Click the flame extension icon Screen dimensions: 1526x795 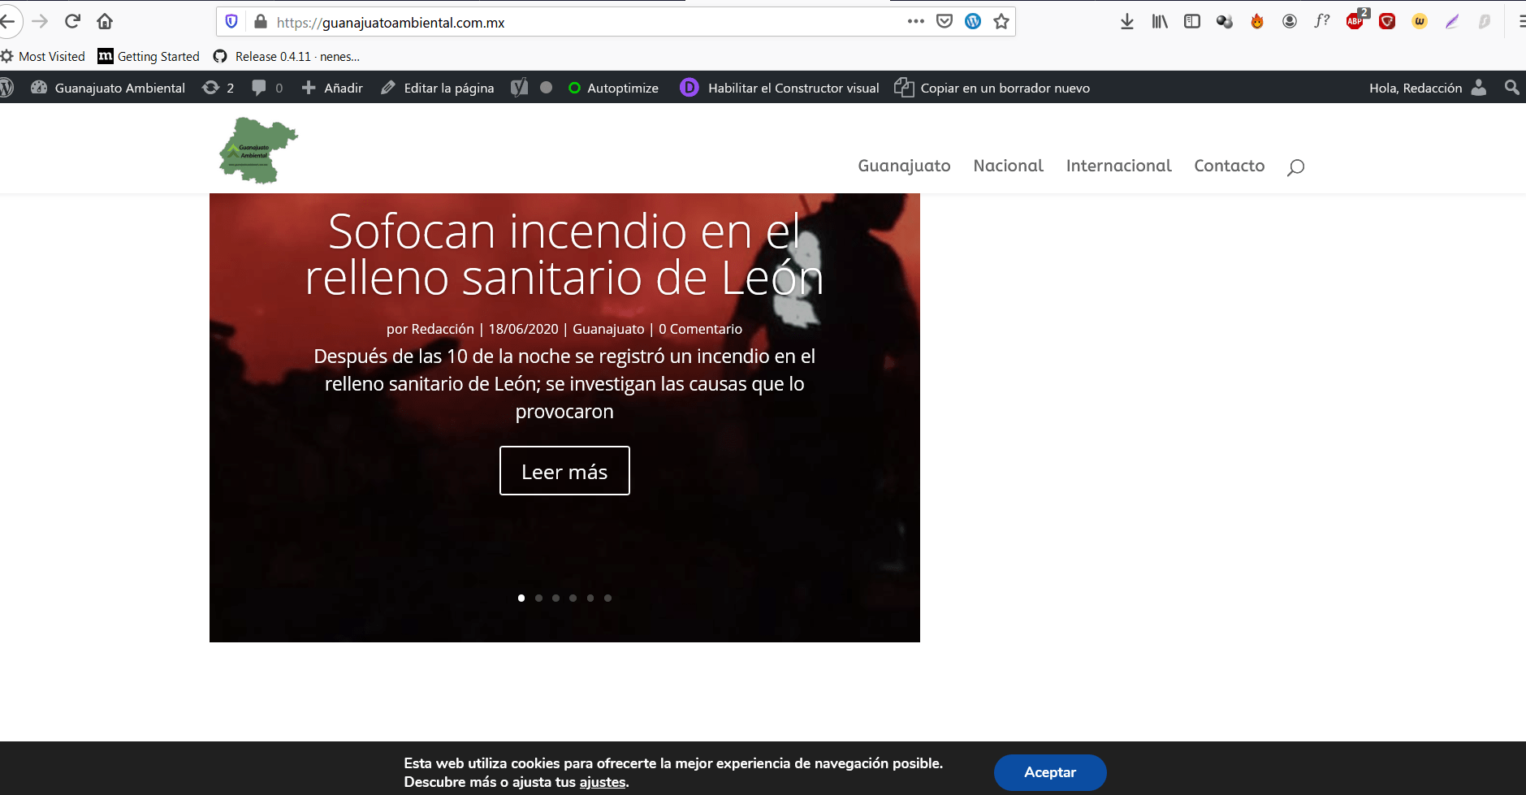pos(1257,22)
